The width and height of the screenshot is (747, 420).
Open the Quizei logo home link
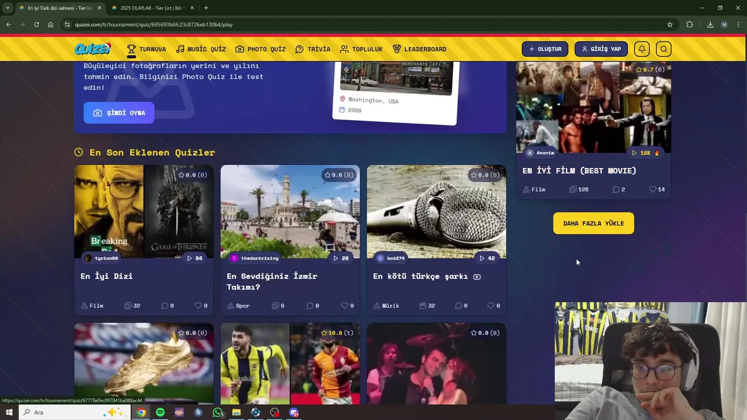coord(92,49)
